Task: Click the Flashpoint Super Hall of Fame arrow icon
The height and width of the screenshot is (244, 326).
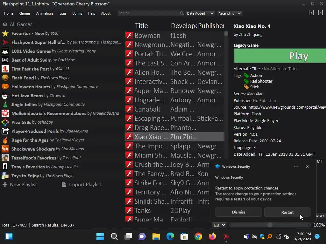Action: (x=5, y=42)
